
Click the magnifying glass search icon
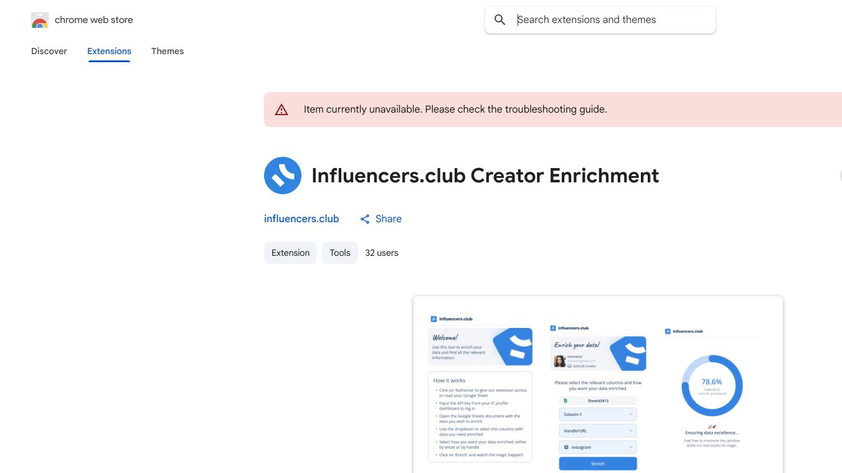coord(499,20)
